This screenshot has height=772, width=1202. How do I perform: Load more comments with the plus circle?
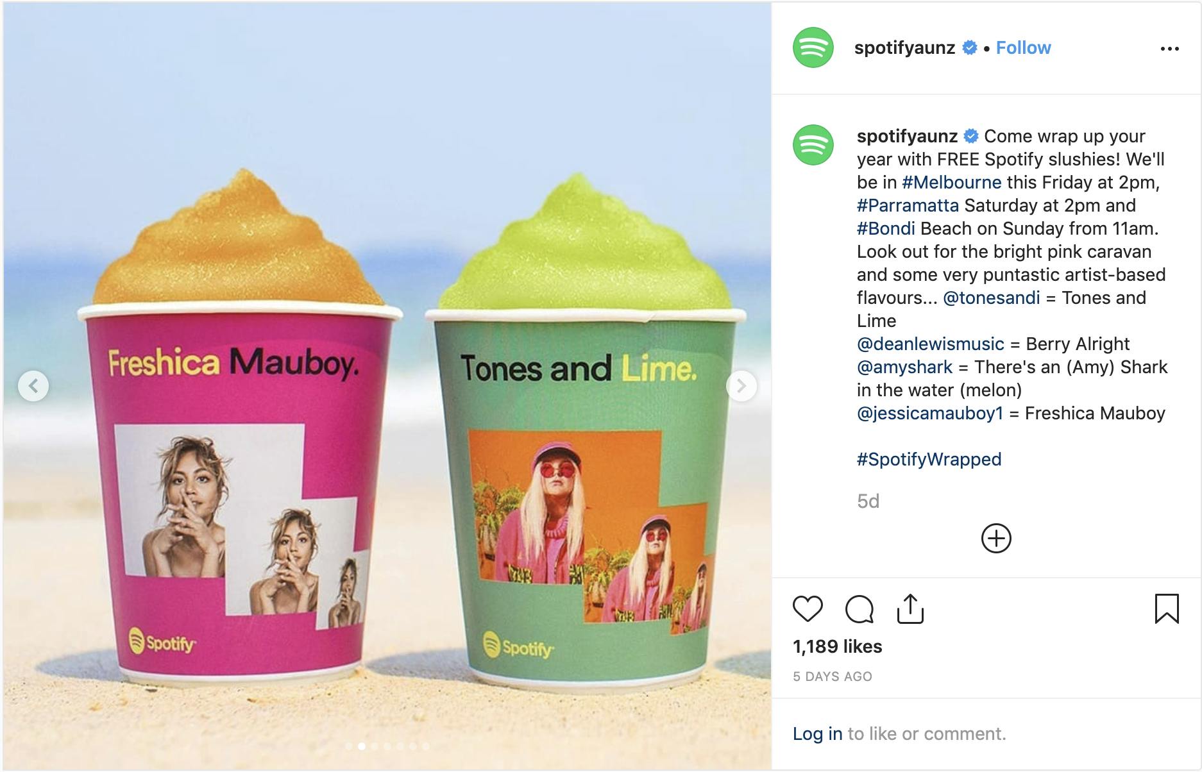coord(996,538)
